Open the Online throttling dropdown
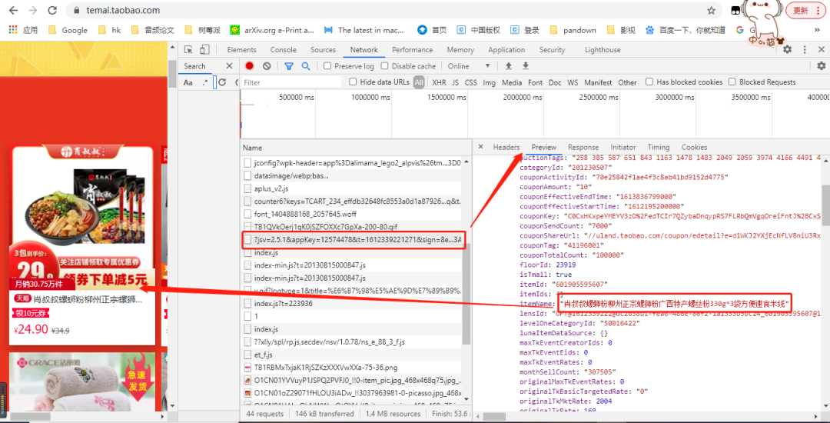830x423 pixels. tap(469, 66)
